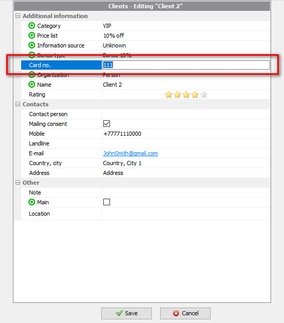Click the green checkmark icon on Save
Image resolution: width=284 pixels, height=323 pixels.
click(x=119, y=313)
